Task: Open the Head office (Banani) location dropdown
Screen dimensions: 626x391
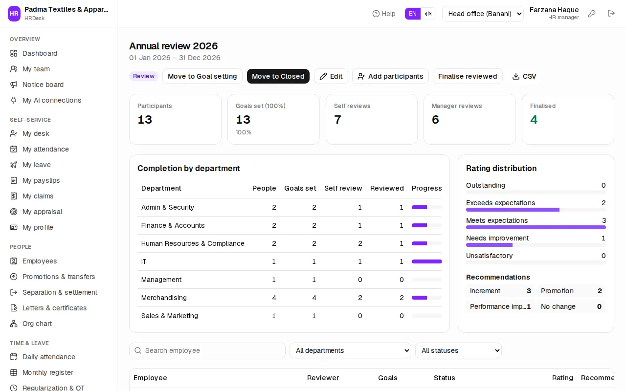Action: (x=483, y=14)
